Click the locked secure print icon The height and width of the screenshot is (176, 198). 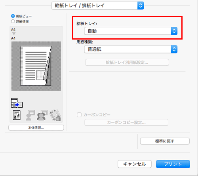point(55,115)
